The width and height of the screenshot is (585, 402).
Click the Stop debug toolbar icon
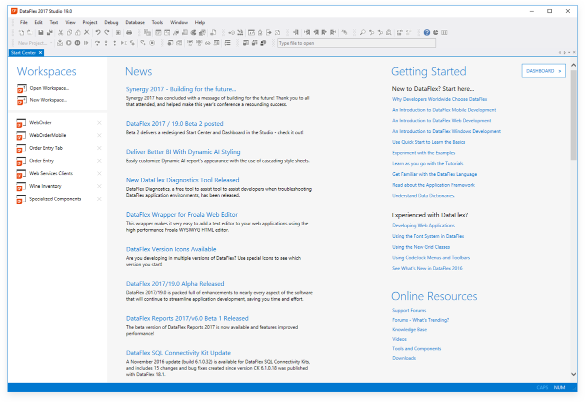152,43
